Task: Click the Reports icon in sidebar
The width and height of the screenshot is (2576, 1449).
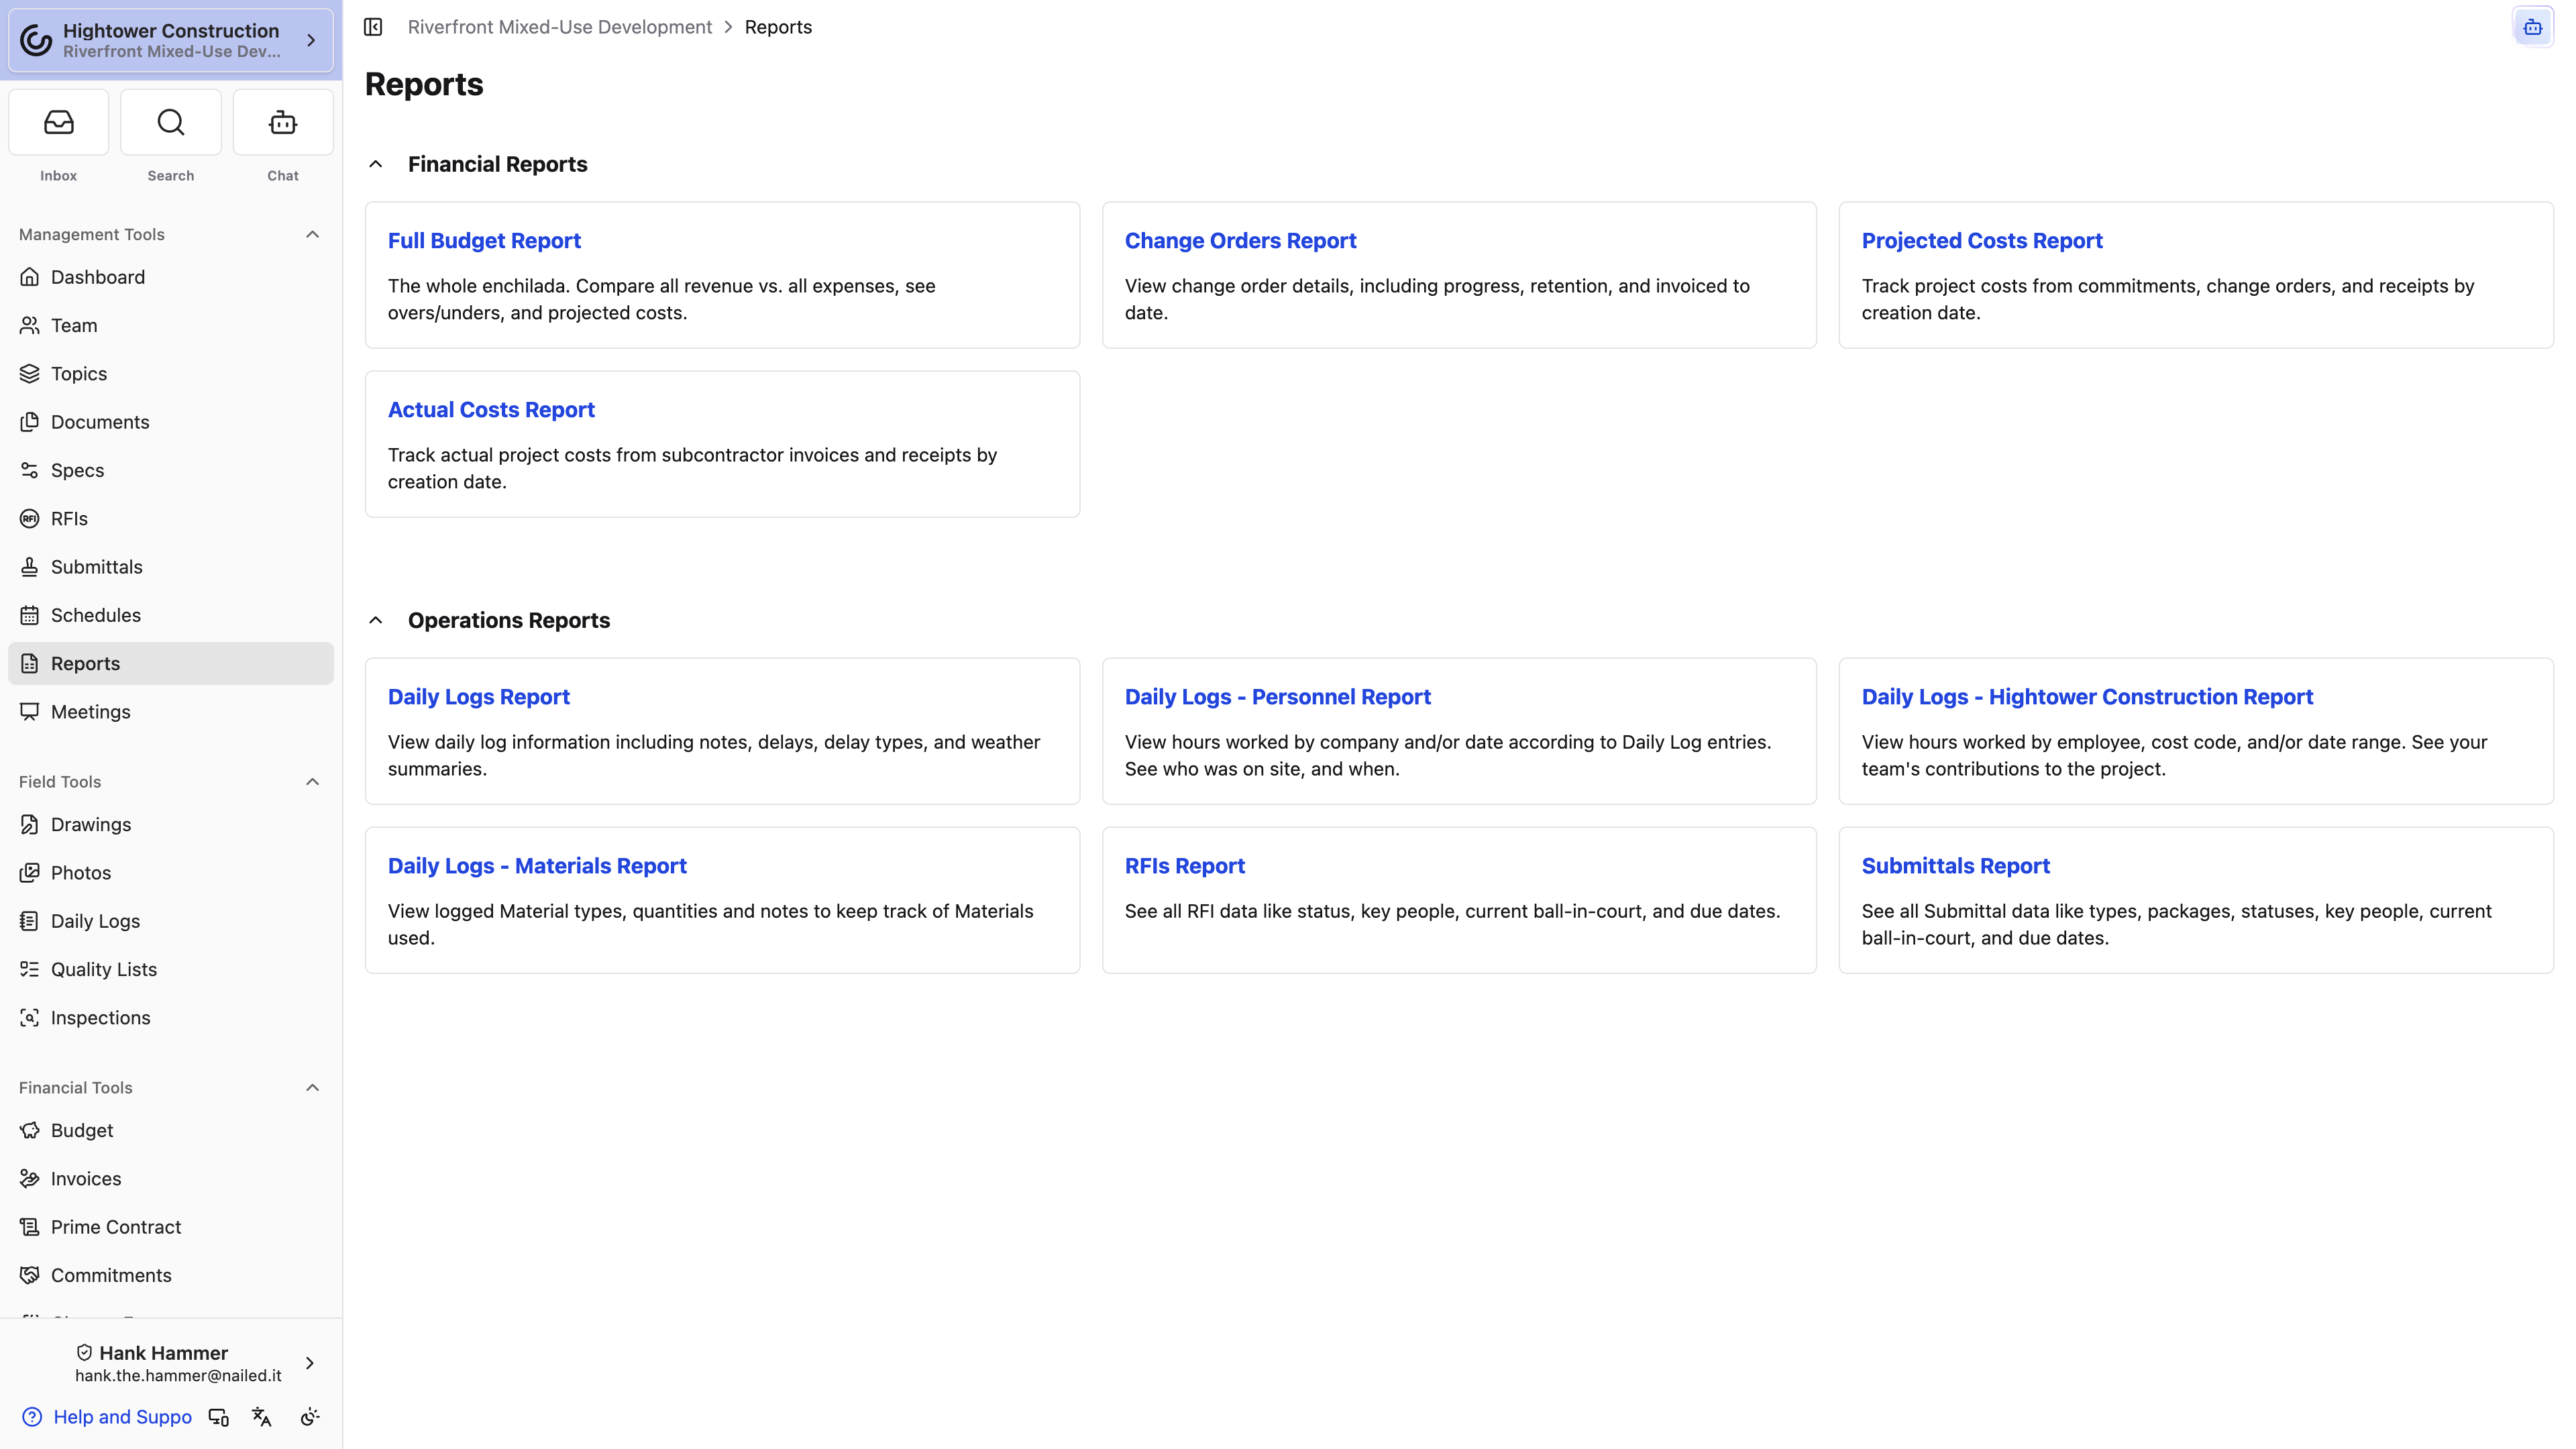Action: pos(30,664)
